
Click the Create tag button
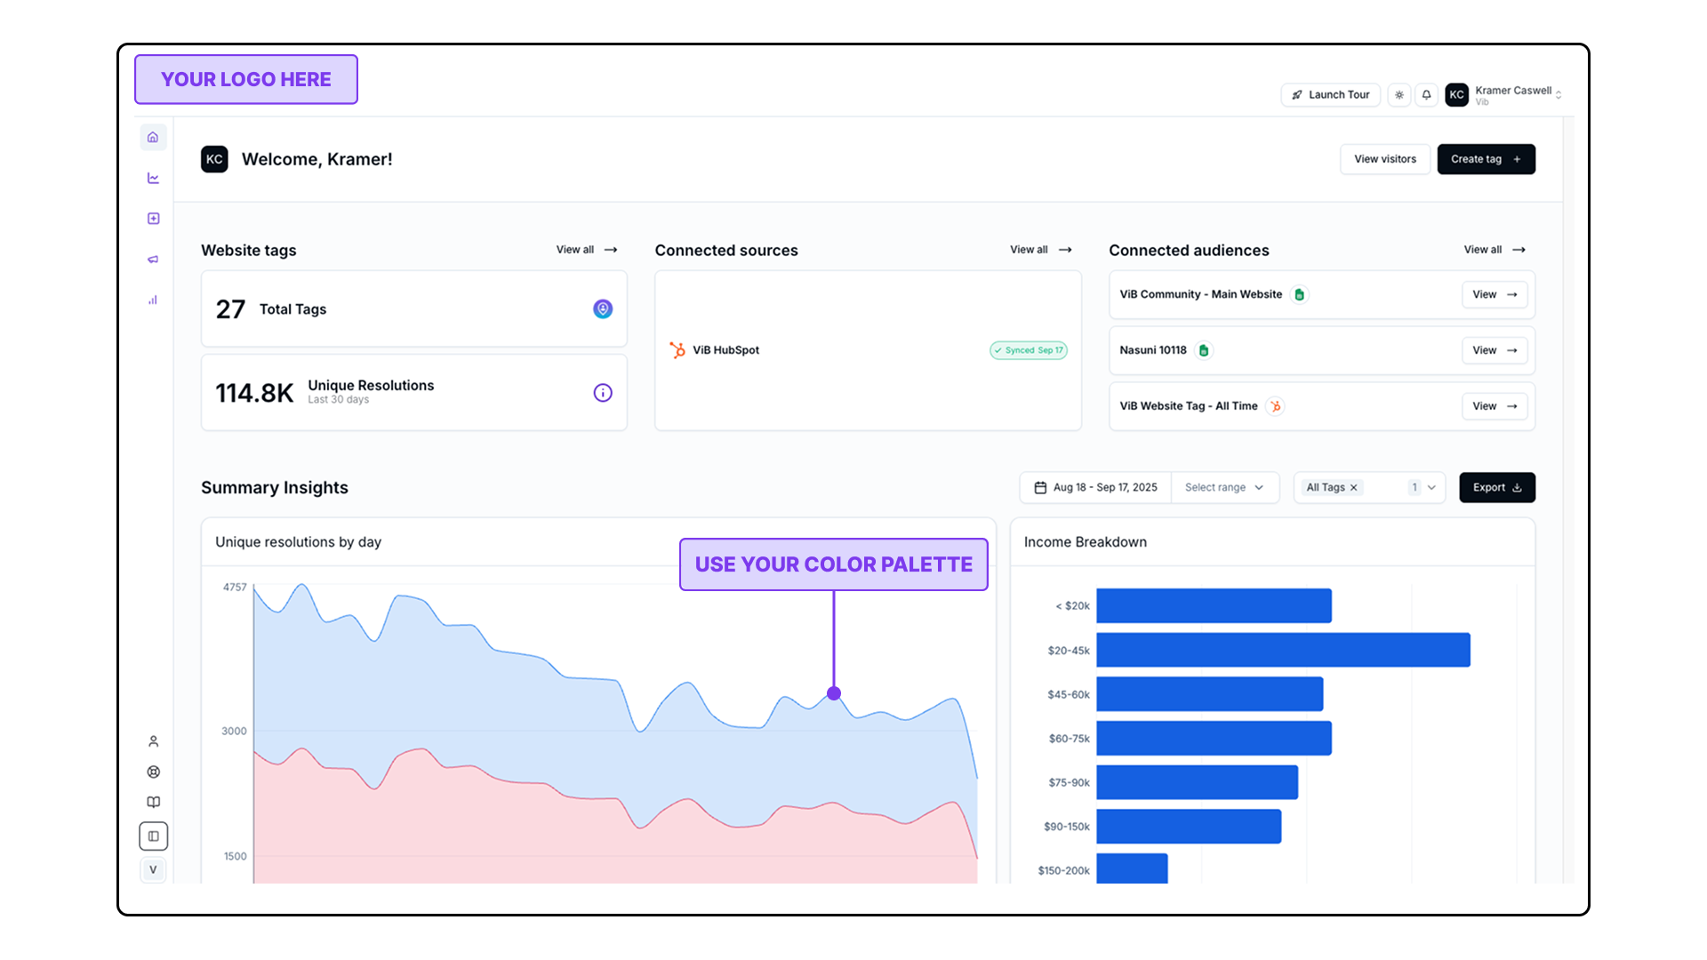click(x=1486, y=159)
